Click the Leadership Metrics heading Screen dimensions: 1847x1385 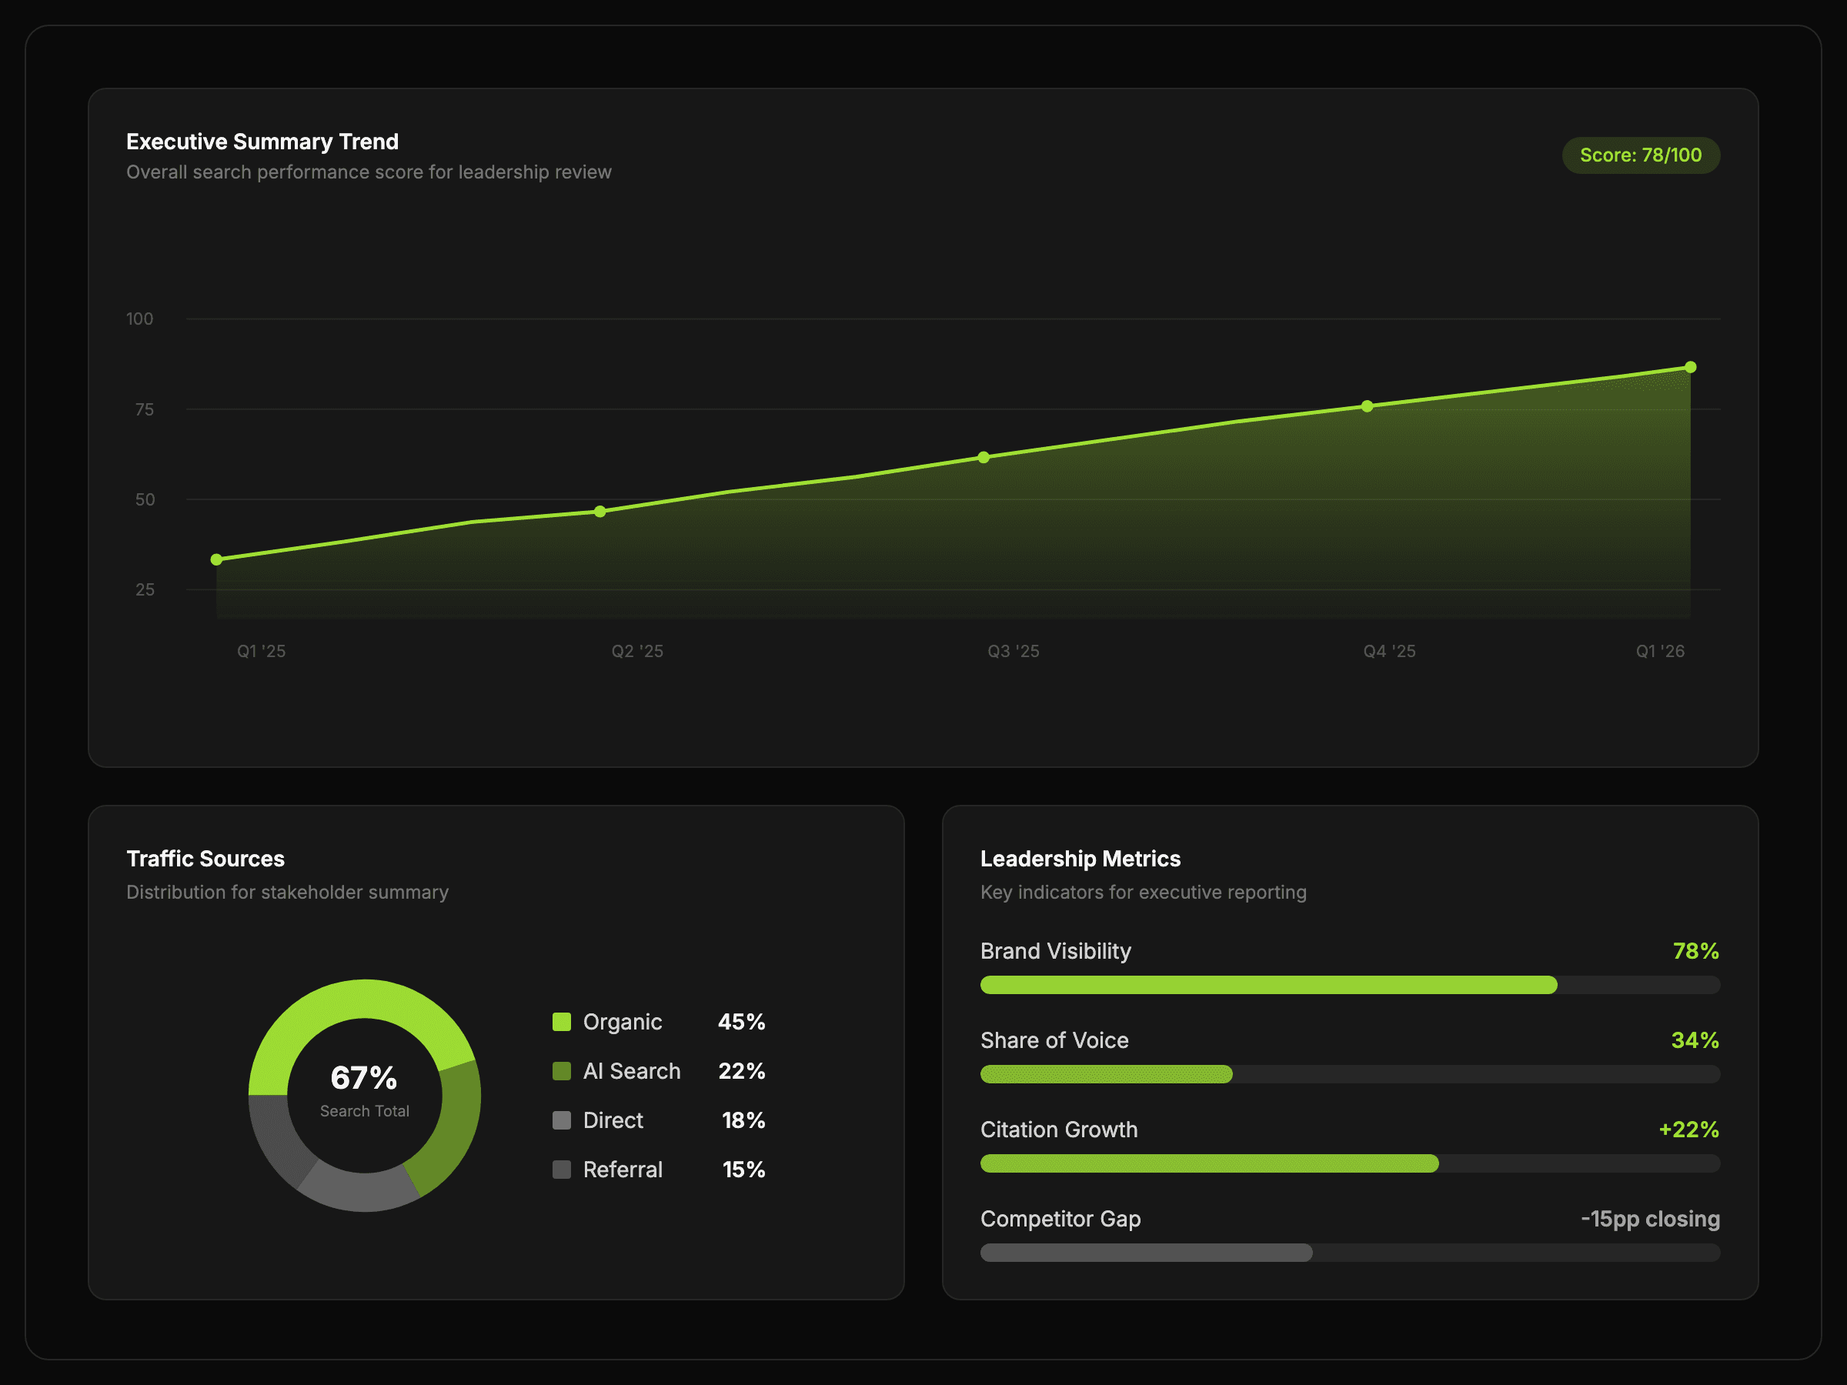click(x=1080, y=859)
